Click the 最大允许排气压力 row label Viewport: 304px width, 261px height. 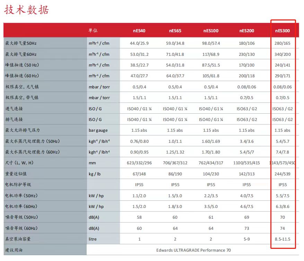(23, 130)
